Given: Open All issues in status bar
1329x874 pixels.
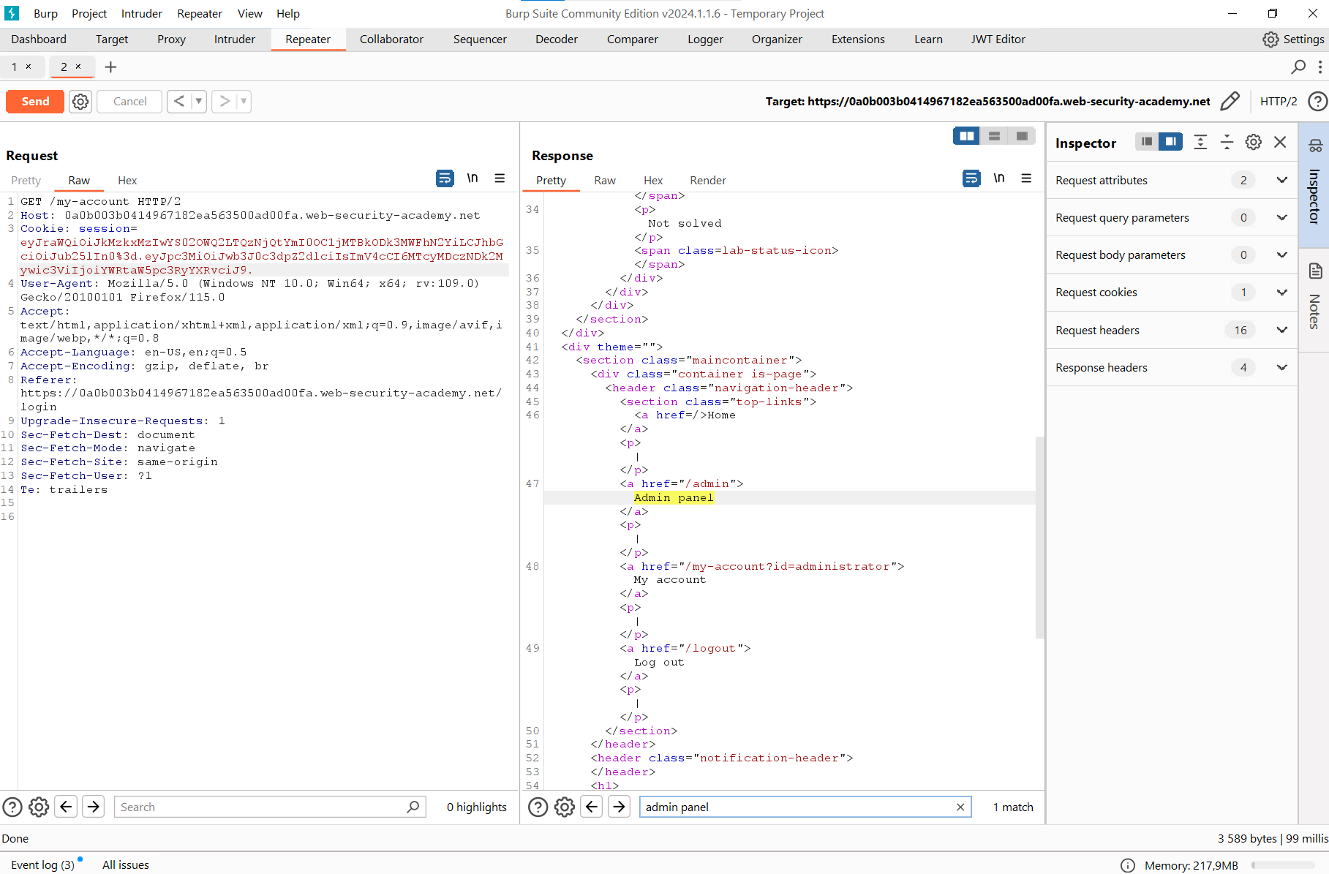Looking at the screenshot, I should [126, 865].
